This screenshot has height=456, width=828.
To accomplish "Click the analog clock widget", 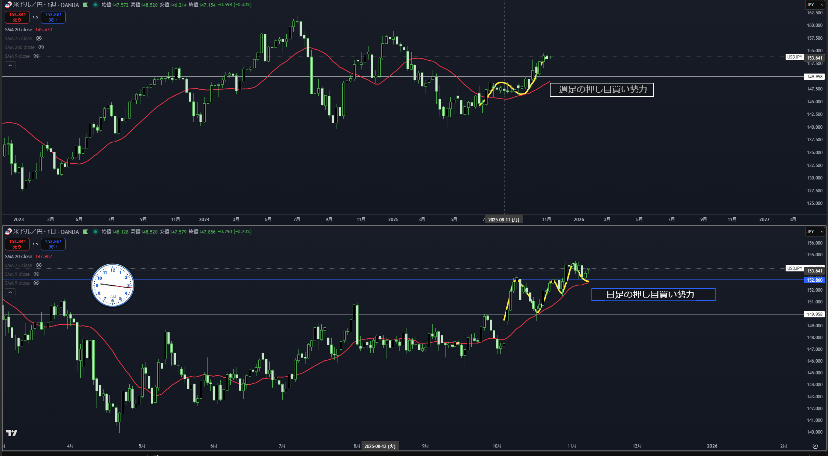I will click(x=112, y=285).
